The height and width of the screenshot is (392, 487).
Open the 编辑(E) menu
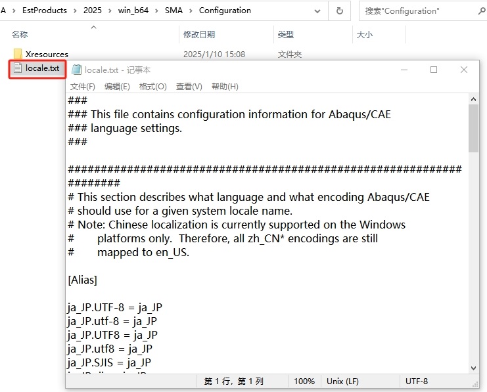point(117,87)
